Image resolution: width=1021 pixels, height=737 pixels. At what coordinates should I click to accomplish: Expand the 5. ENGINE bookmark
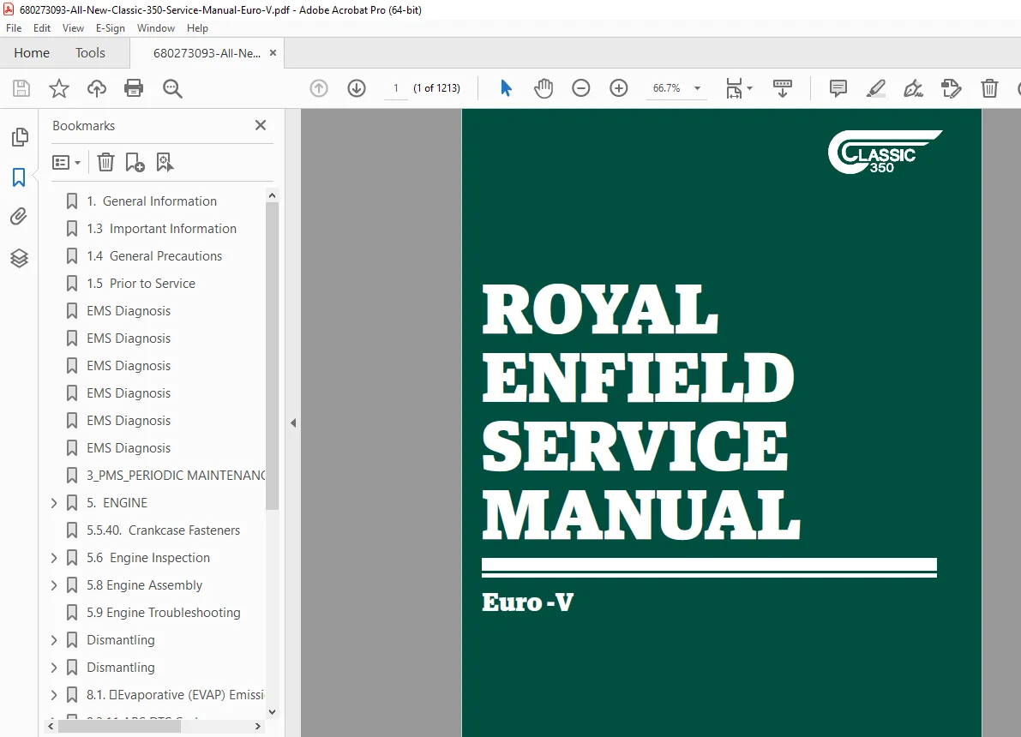(54, 503)
